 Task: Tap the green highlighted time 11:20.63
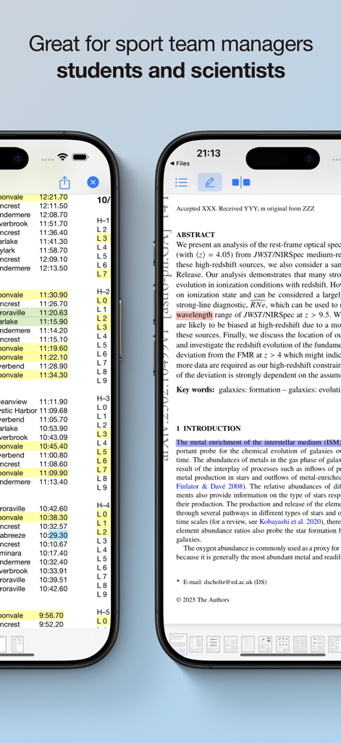click(x=54, y=313)
